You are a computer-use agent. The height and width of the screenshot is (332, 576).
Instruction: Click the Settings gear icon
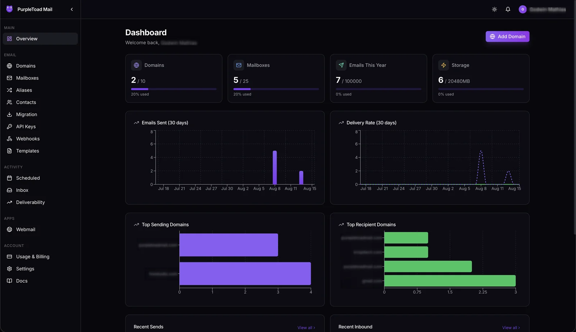tap(9, 269)
